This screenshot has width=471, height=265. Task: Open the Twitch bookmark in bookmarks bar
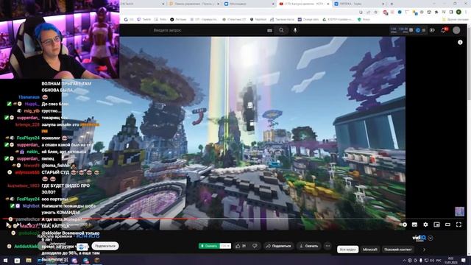(x=144, y=20)
